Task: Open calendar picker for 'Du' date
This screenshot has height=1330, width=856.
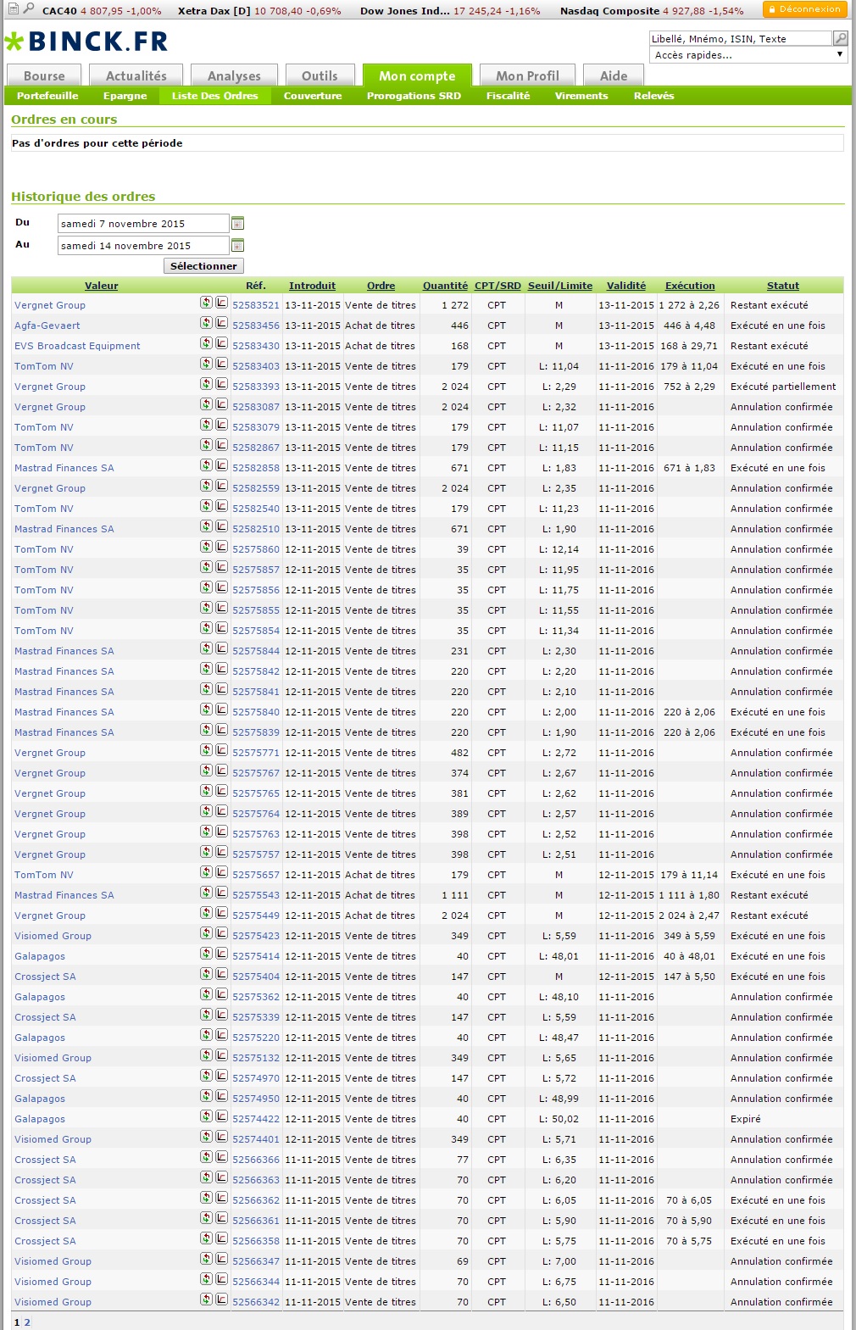Action: pyautogui.click(x=237, y=224)
